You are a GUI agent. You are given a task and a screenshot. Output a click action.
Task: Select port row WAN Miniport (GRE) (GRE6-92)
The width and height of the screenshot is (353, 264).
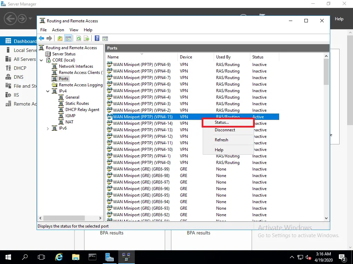(x=193, y=215)
